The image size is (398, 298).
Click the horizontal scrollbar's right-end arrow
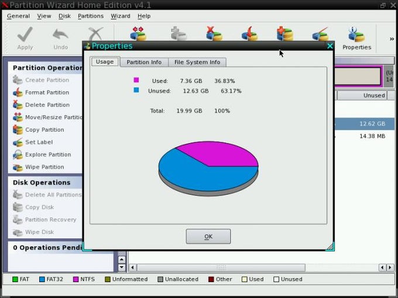click(390, 268)
